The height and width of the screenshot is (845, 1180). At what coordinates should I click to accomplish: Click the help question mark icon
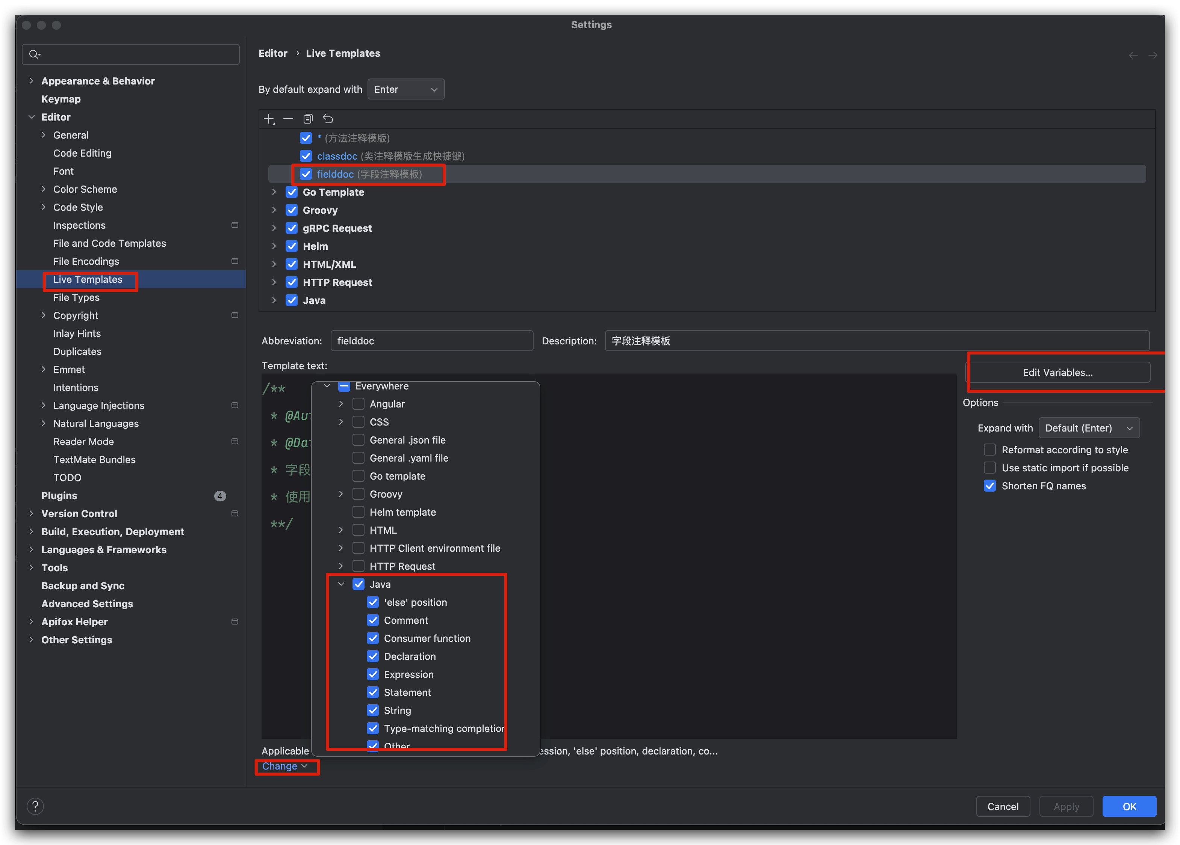click(35, 806)
